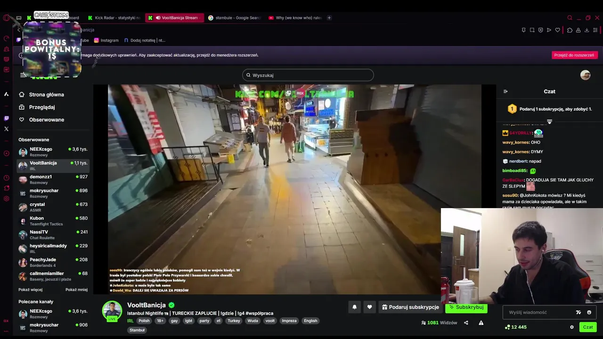Open heysiricallmaddy channel
603x339 pixels.
(x=53, y=249)
